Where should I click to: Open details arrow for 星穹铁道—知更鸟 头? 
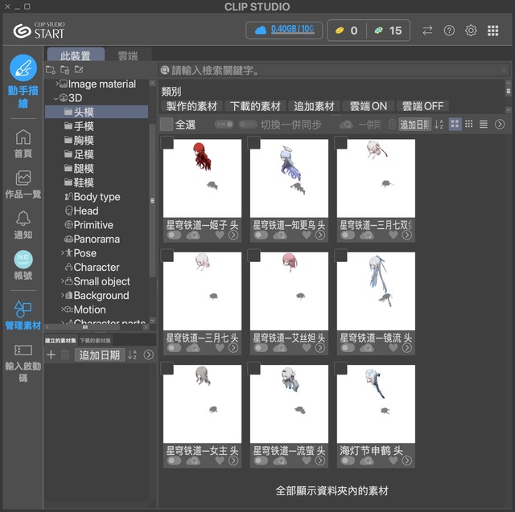pyautogui.click(x=320, y=235)
